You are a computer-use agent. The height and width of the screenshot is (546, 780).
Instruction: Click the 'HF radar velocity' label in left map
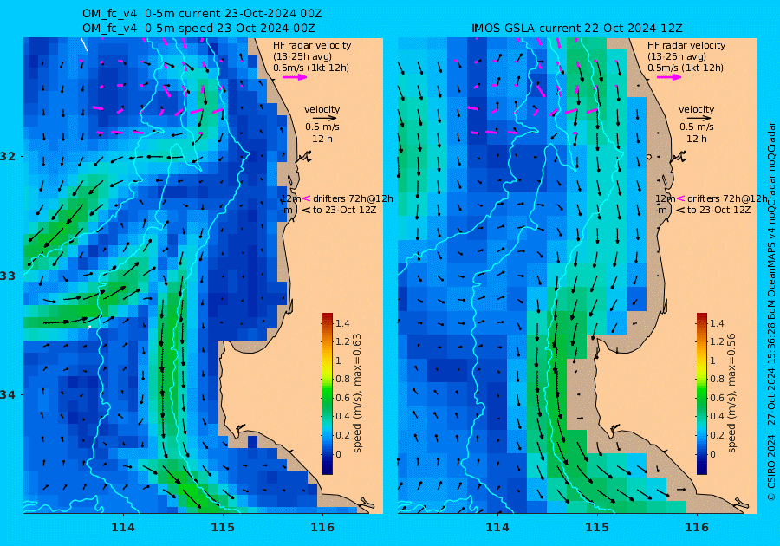pyautogui.click(x=312, y=45)
